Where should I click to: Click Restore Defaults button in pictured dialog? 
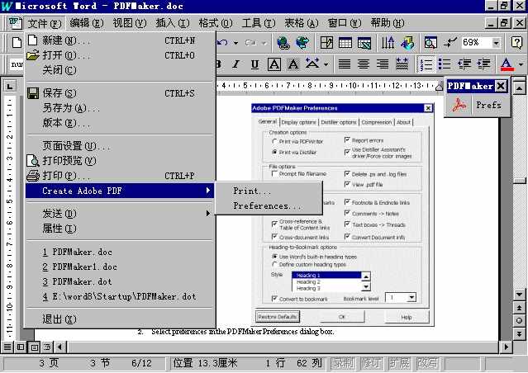(x=278, y=317)
